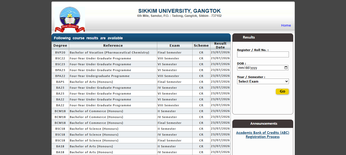346x155 pixels.
Task: Select the Degree column header
Action: (60, 45)
